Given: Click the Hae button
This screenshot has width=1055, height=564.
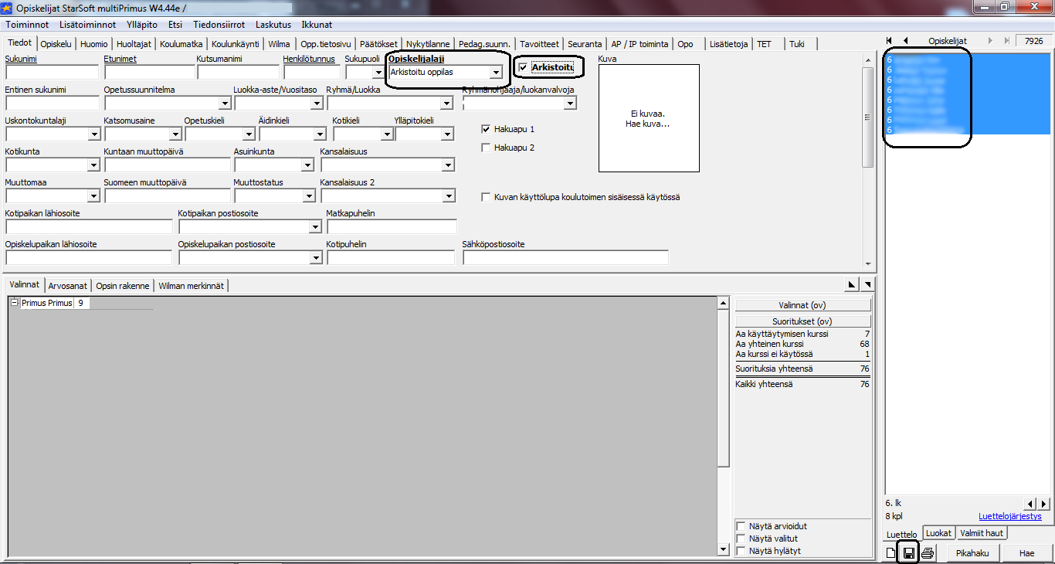Looking at the screenshot, I should [x=1026, y=553].
